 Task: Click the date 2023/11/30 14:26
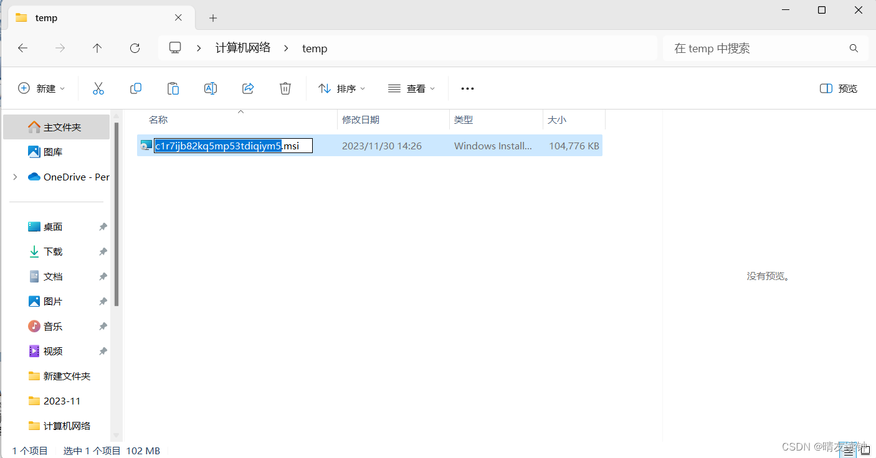coord(382,146)
